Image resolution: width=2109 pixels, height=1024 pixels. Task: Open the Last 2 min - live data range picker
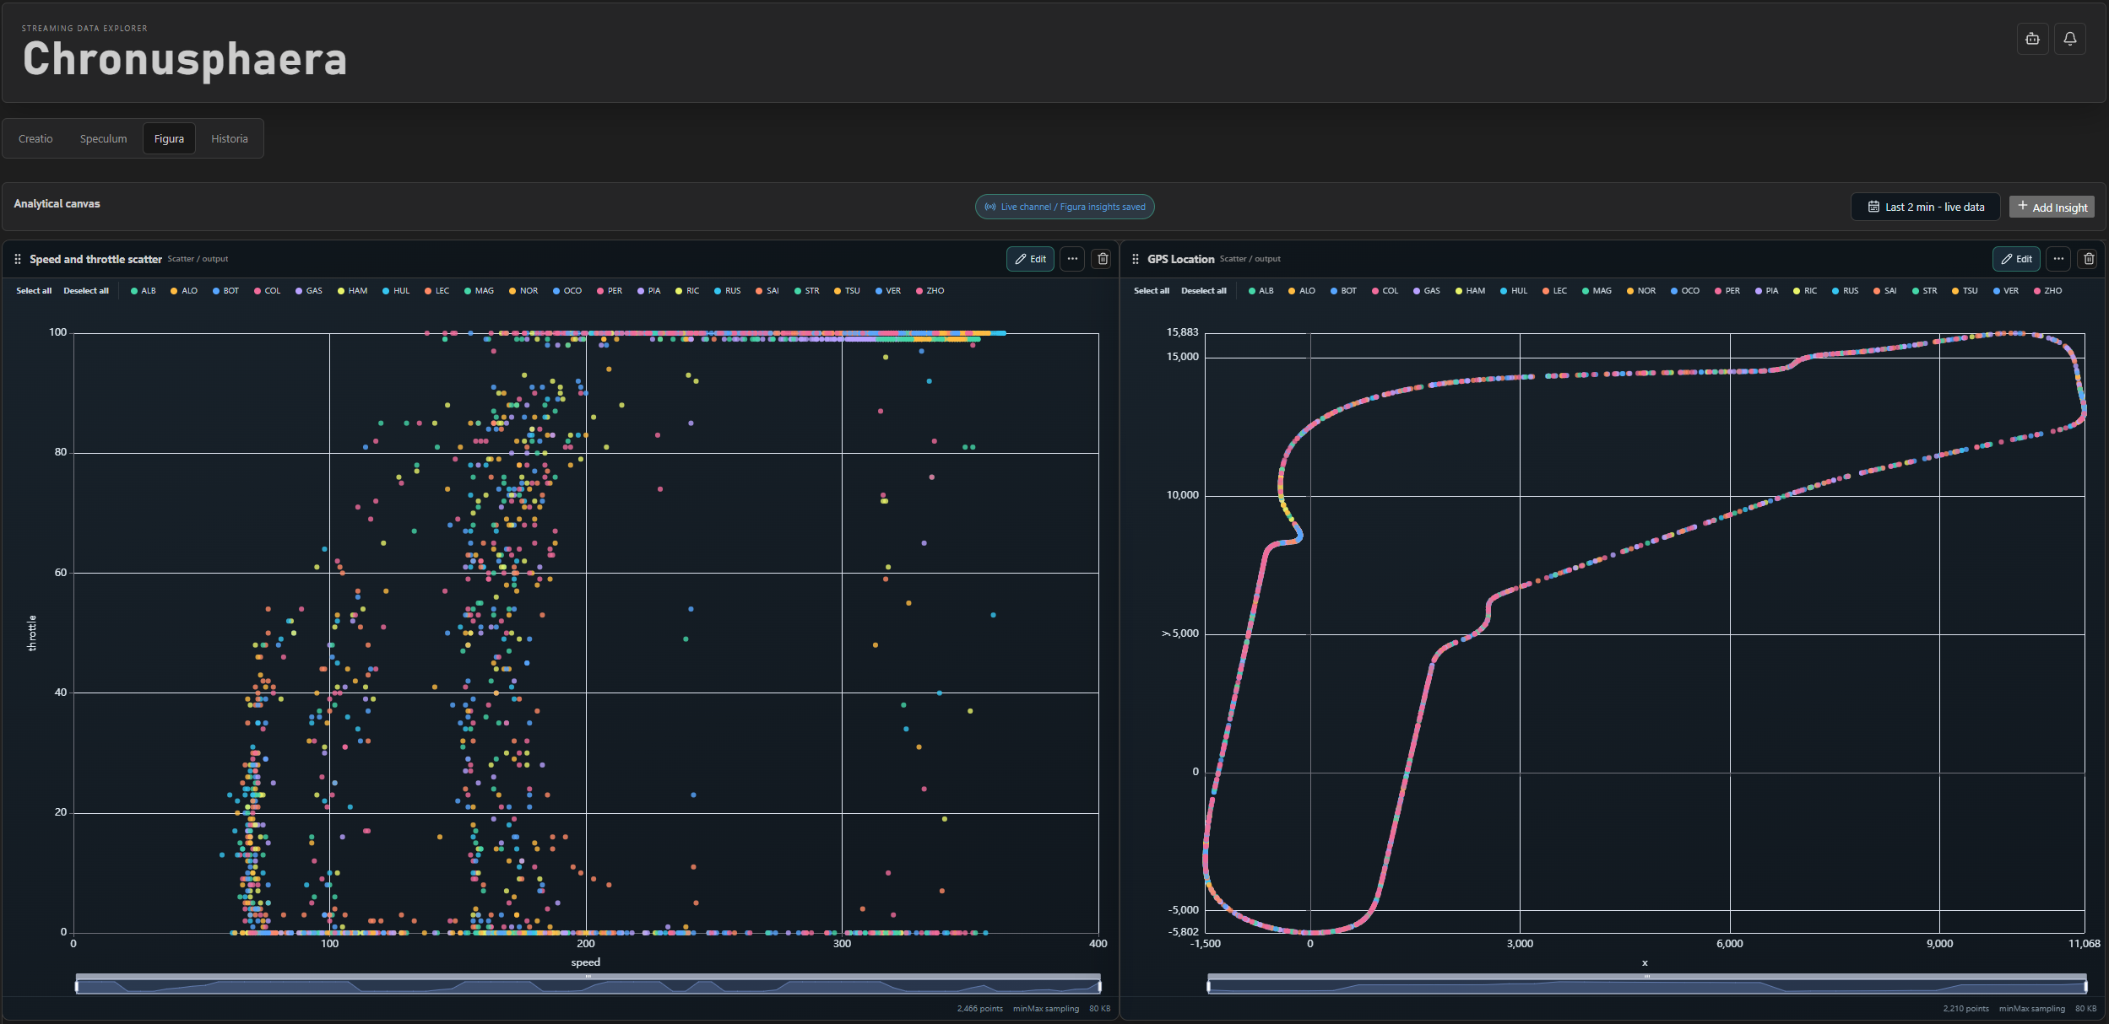[x=1926, y=207]
